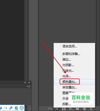Create a new layer with the page icon
This screenshot has height=111, width=100.
click(x=84, y=109)
